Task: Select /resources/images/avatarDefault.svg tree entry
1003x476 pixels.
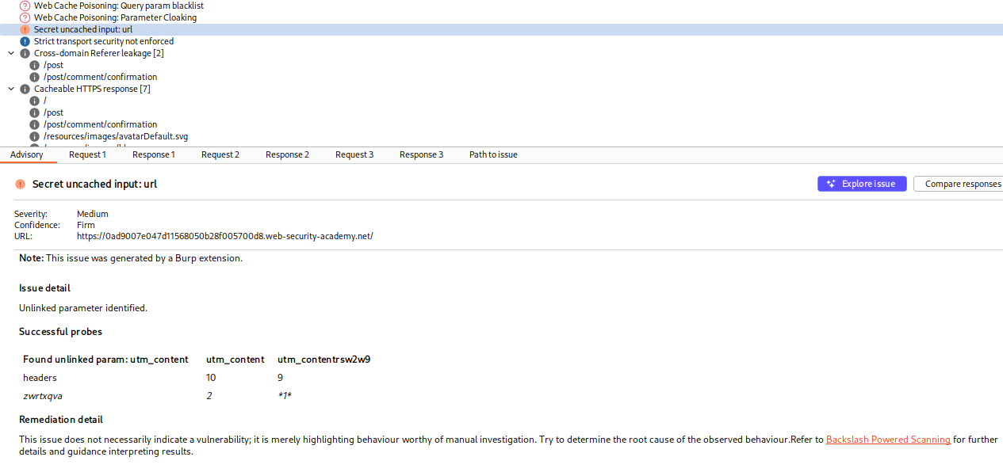Action: click(x=116, y=136)
